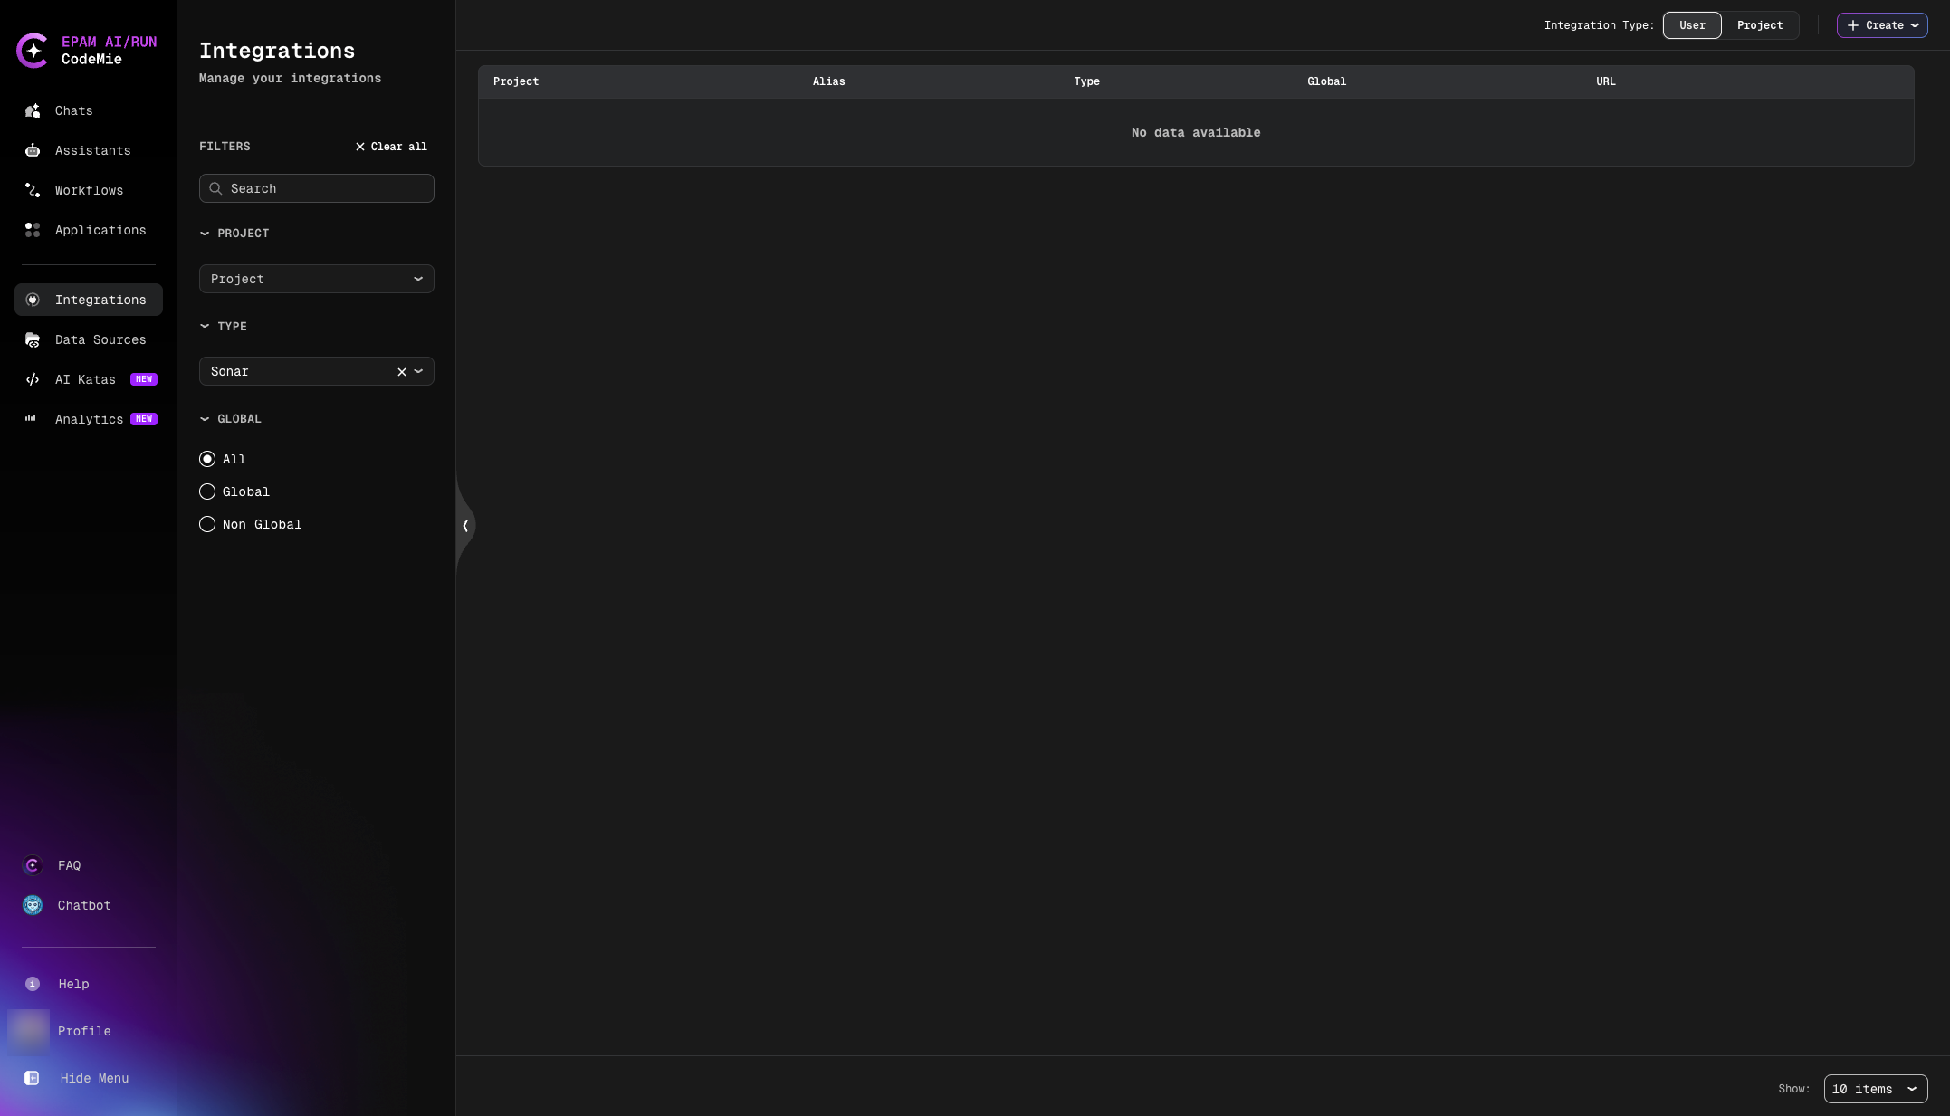Open the FAQ page

pos(69,864)
